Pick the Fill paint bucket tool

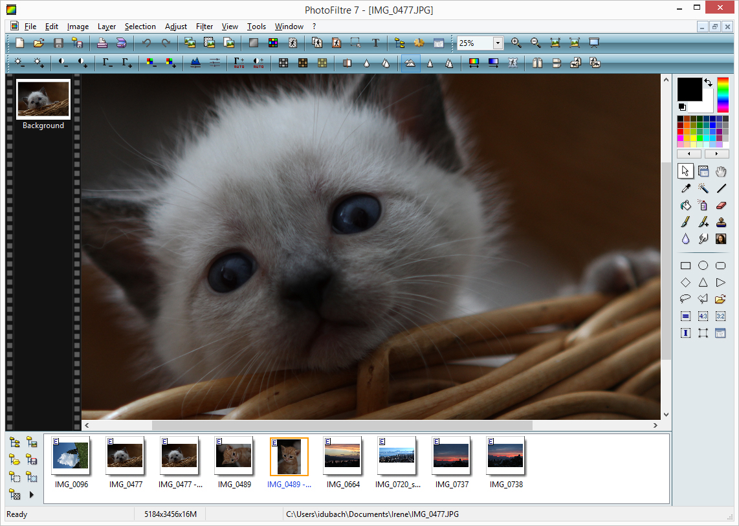click(x=686, y=206)
